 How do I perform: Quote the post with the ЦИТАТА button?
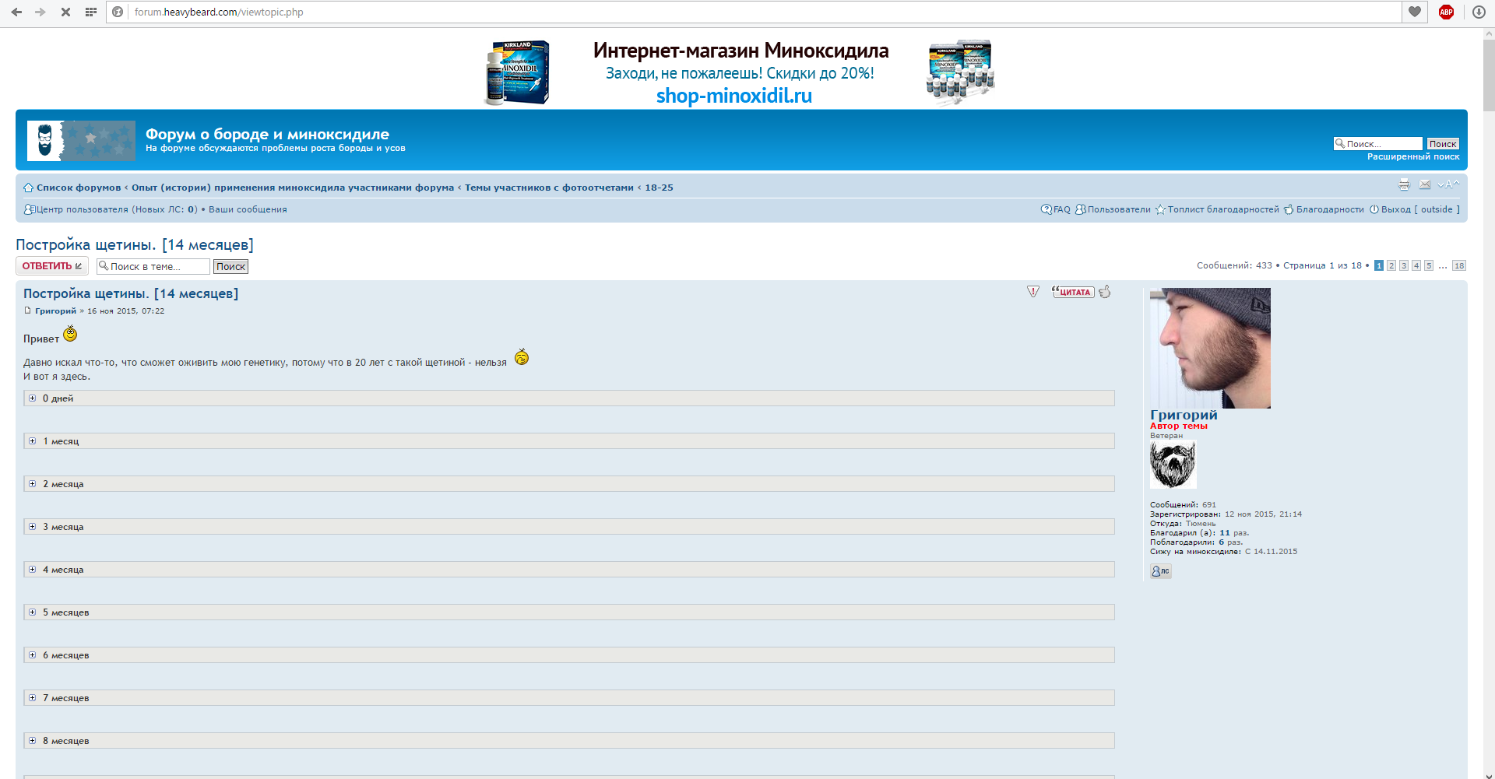[x=1073, y=292]
